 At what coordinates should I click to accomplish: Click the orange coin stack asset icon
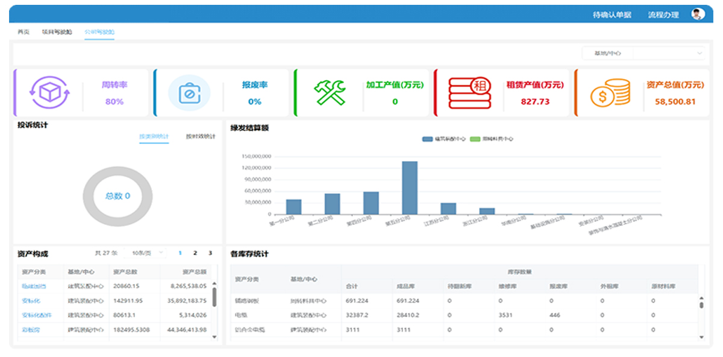tap(610, 93)
